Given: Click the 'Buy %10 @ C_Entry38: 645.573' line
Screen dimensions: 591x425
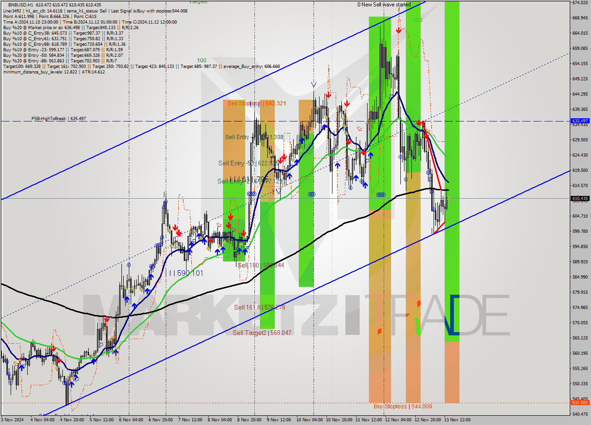Looking at the screenshot, I should point(63,33).
